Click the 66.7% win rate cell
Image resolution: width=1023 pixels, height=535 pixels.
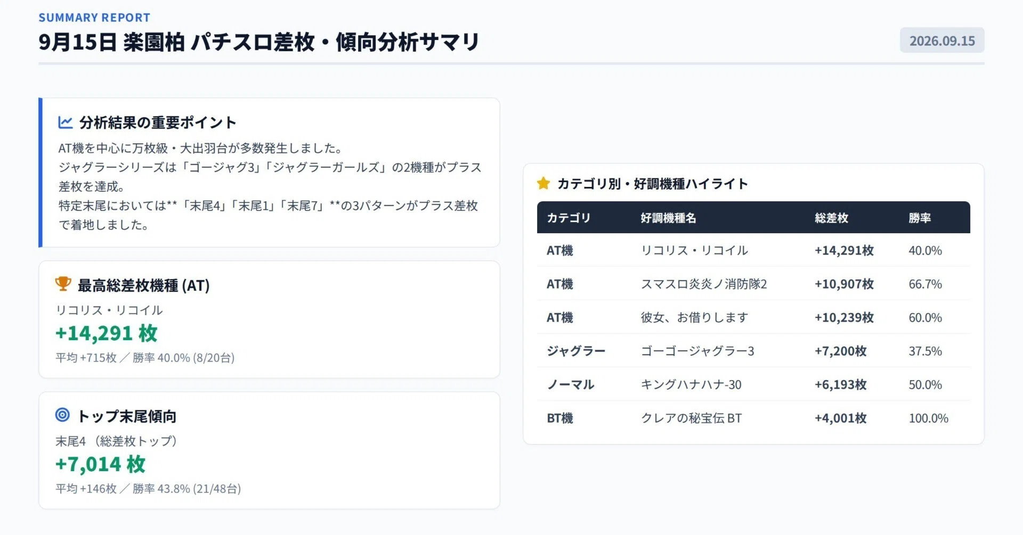tap(925, 284)
